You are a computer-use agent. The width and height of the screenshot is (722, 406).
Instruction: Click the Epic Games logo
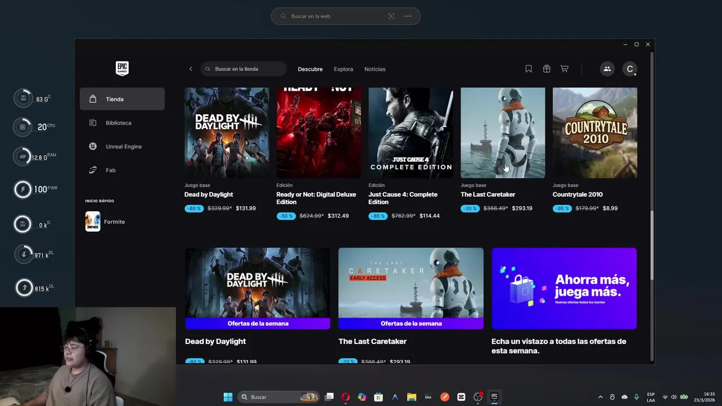(122, 69)
